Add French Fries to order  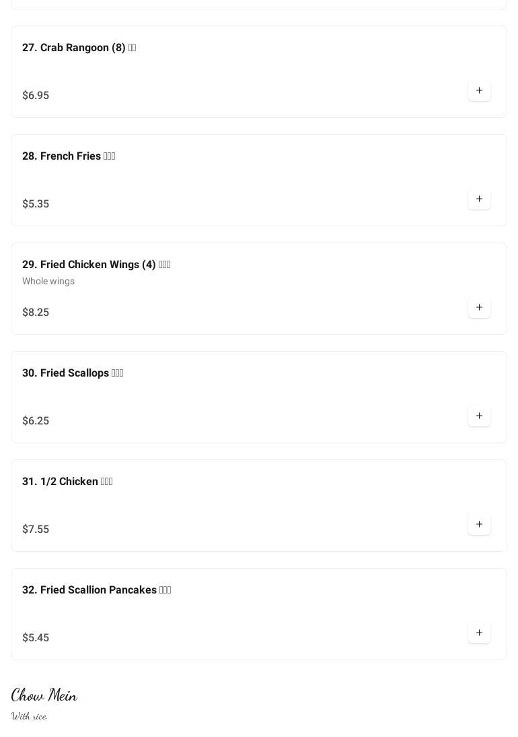[x=479, y=199]
